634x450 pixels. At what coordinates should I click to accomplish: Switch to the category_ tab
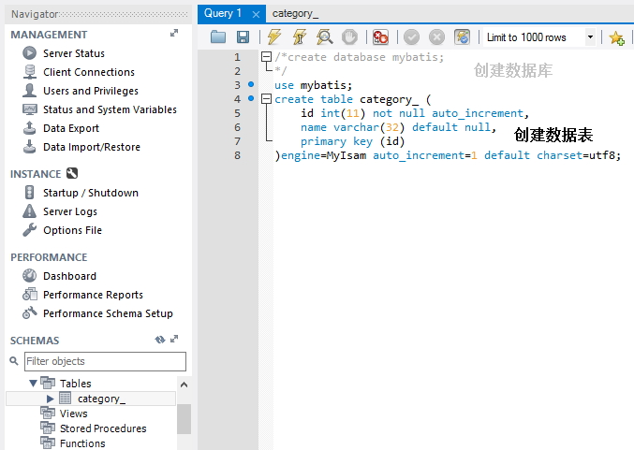tap(295, 14)
